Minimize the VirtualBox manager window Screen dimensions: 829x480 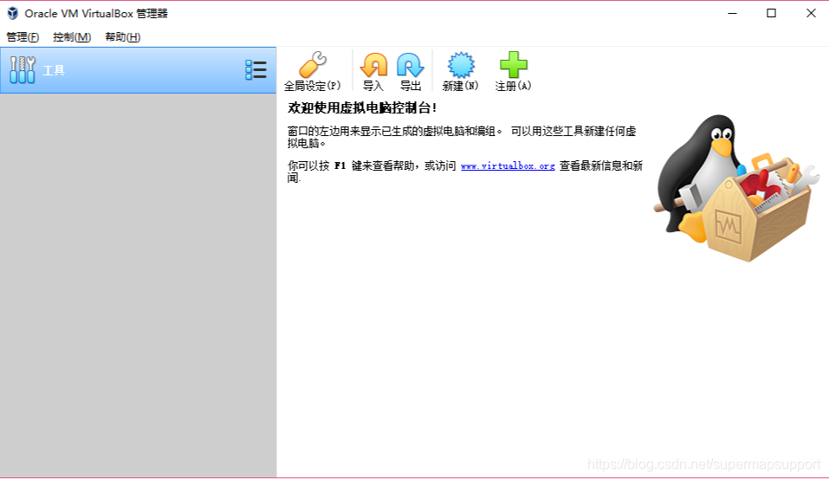(x=732, y=13)
